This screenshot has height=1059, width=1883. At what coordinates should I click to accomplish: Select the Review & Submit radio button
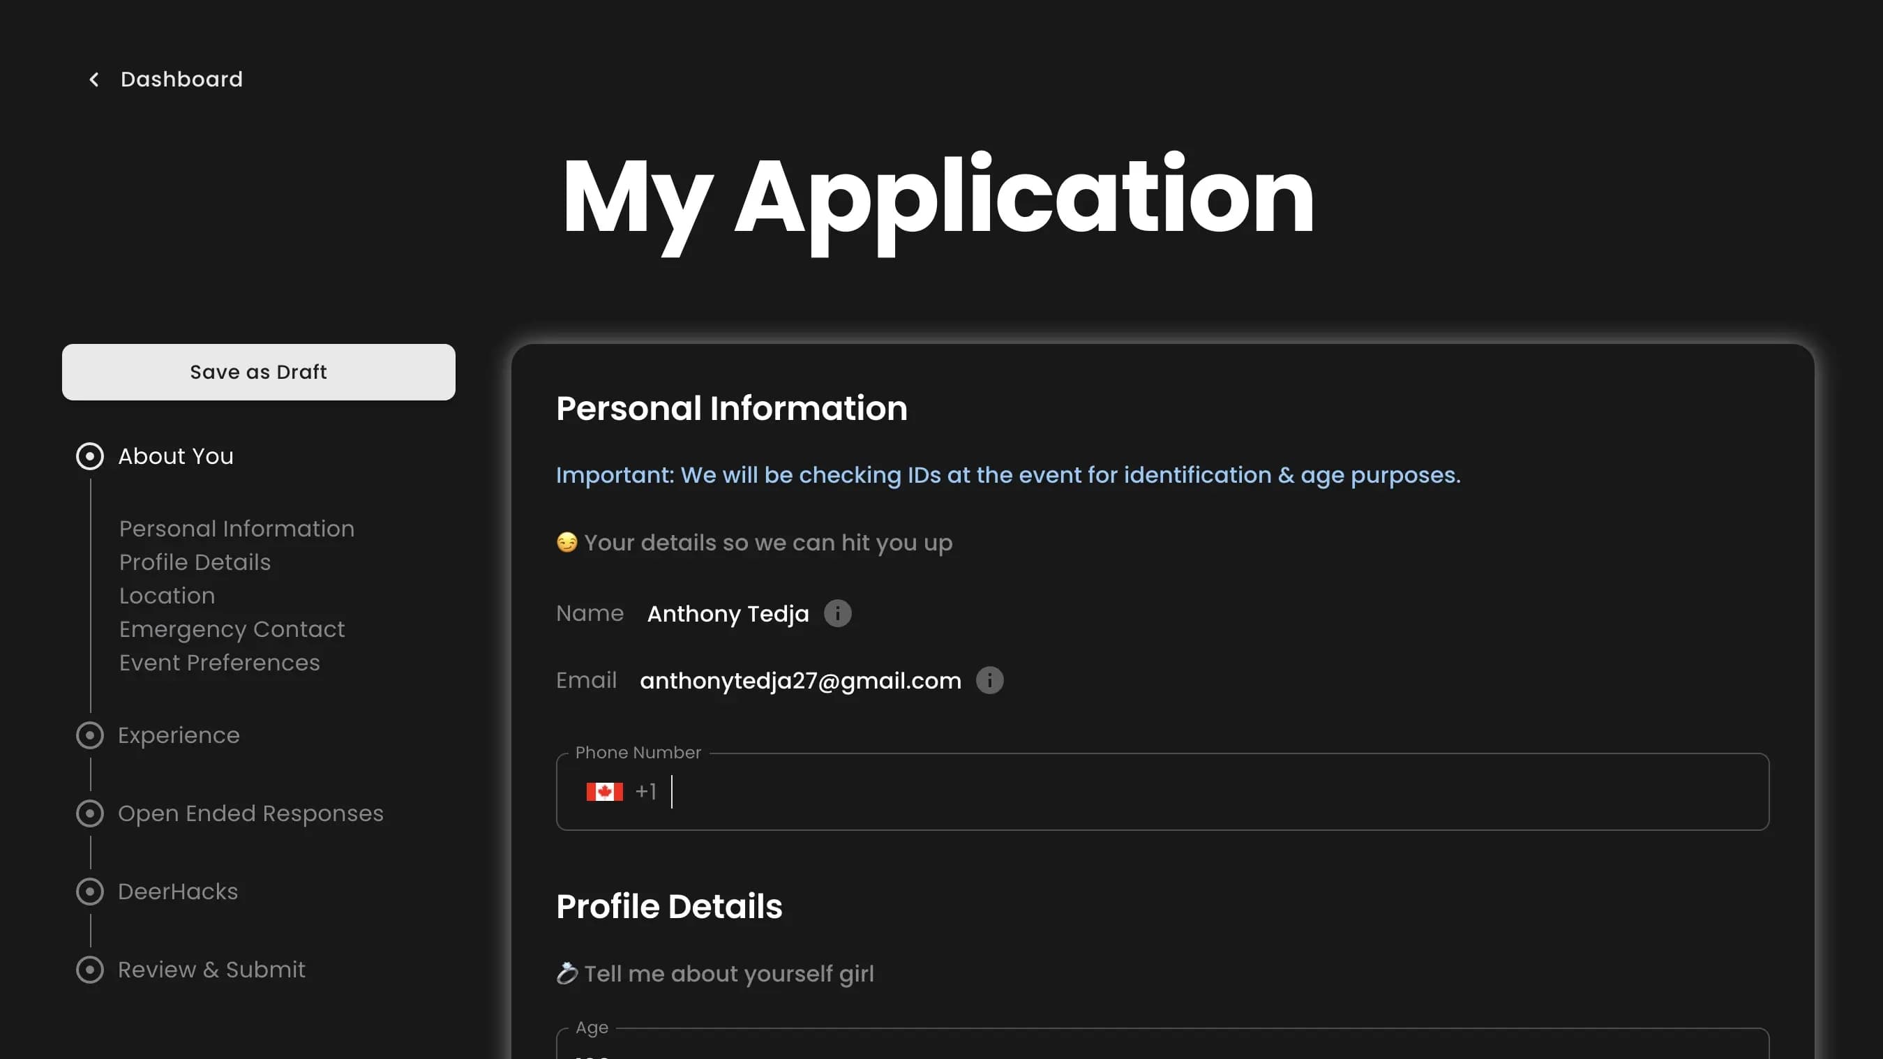pyautogui.click(x=89, y=968)
